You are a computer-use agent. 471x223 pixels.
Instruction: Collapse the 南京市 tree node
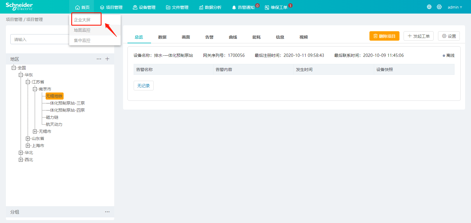click(x=35, y=89)
